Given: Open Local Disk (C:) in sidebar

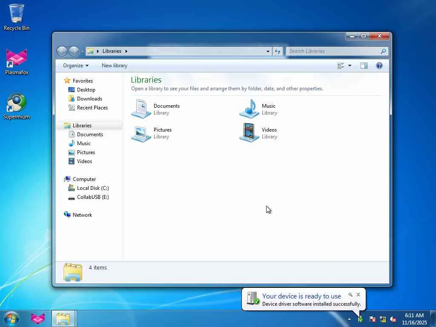Looking at the screenshot, I should click(x=92, y=188).
